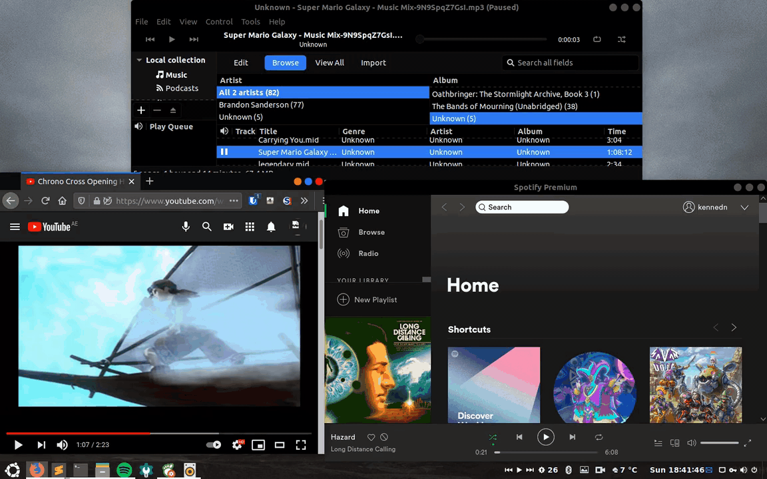Open Rhythmbox View menu
767x479 pixels.
click(188, 21)
